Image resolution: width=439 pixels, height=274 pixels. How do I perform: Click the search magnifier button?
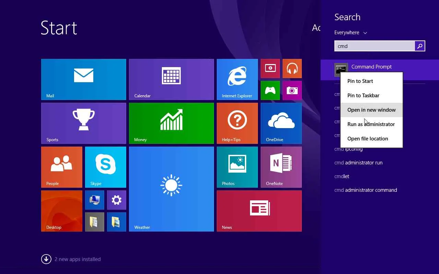coord(420,46)
